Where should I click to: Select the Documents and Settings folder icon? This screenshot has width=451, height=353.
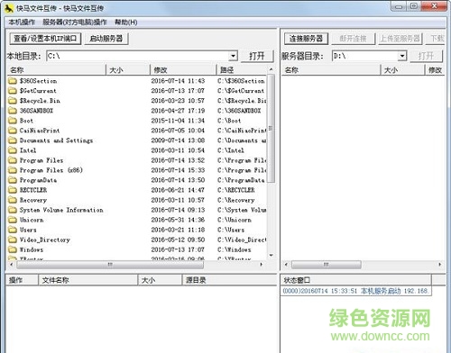[13, 140]
